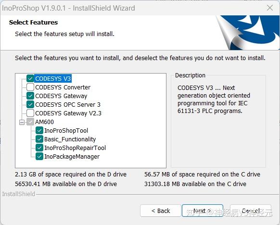Close the InoProShop installer window
This screenshot has height=225, width=280.
pyautogui.click(x=269, y=8)
